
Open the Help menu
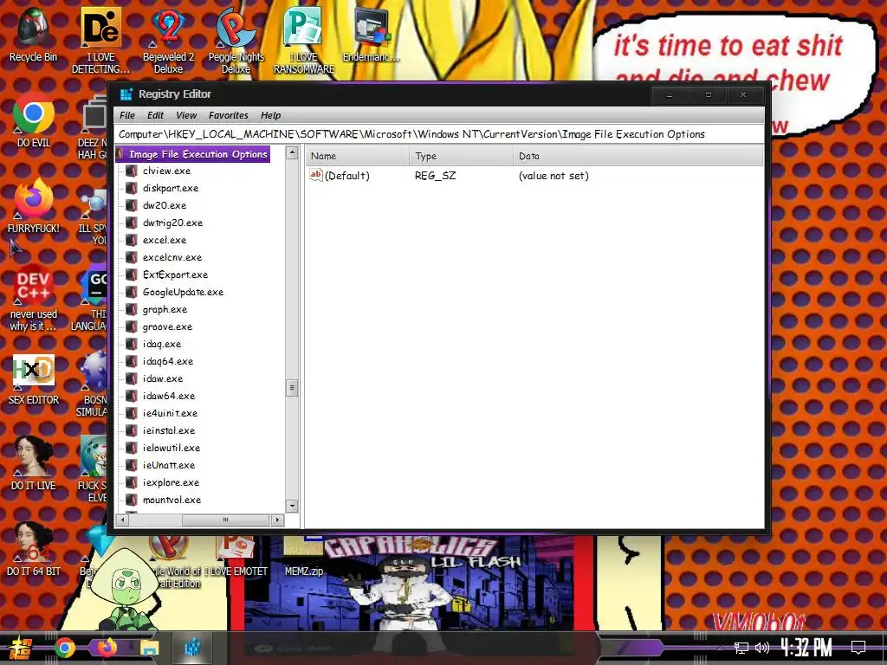270,115
